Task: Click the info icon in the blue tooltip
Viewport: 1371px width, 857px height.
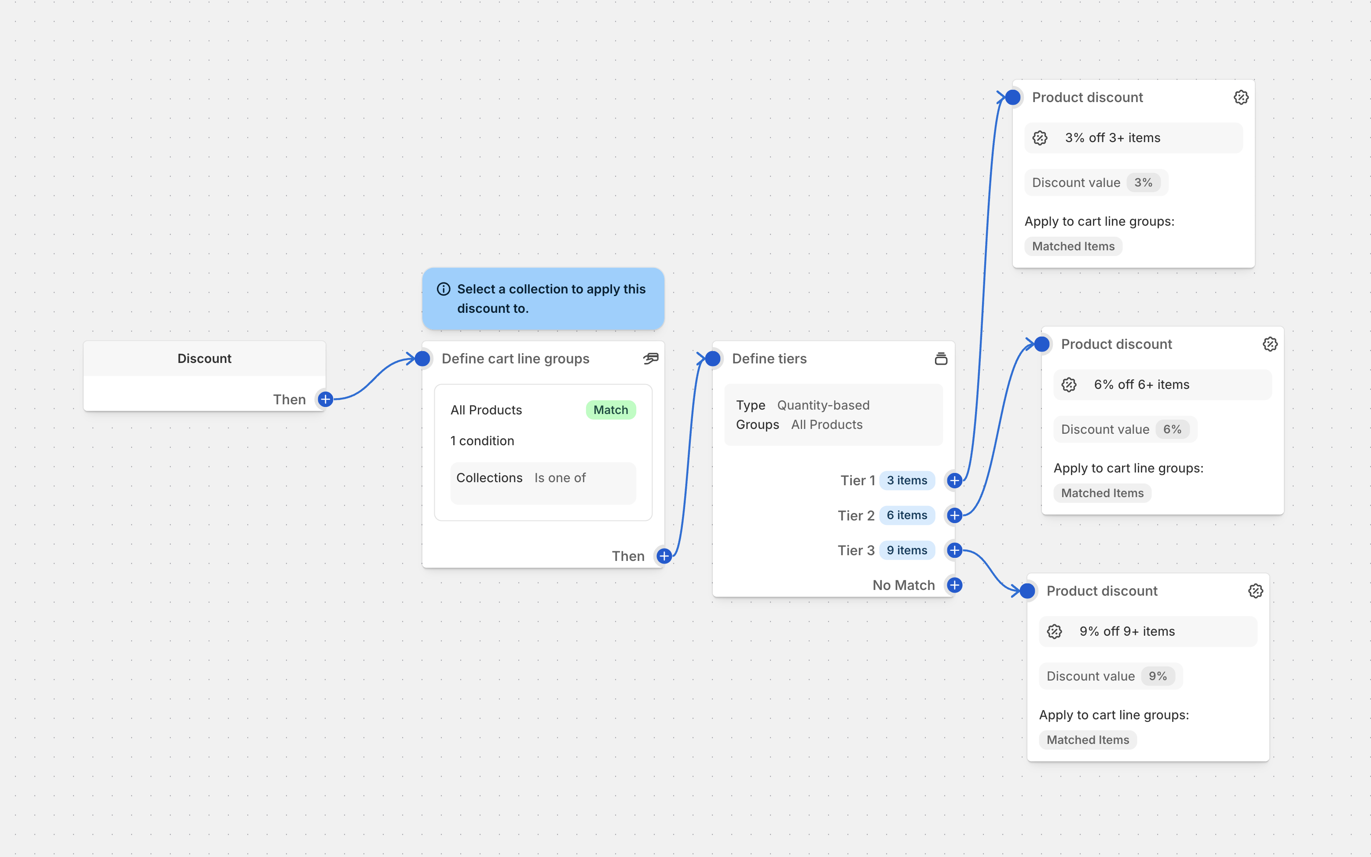Action: (x=443, y=289)
